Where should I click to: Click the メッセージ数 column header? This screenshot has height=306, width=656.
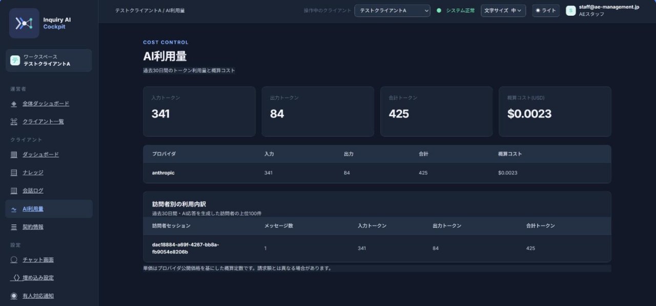pos(279,226)
